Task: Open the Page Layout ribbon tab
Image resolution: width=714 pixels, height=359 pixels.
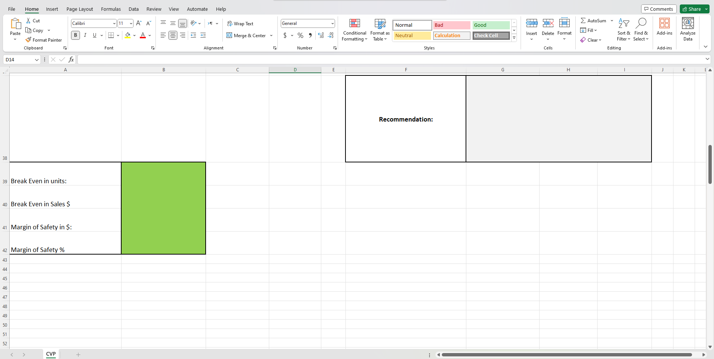Action: coord(80,9)
